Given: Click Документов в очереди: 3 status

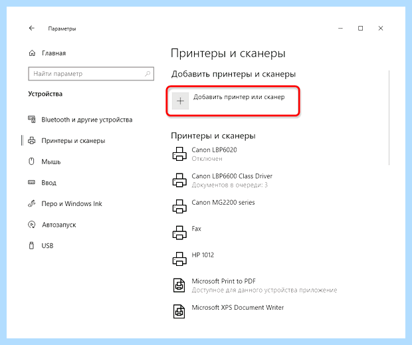Looking at the screenshot, I should click(229, 185).
